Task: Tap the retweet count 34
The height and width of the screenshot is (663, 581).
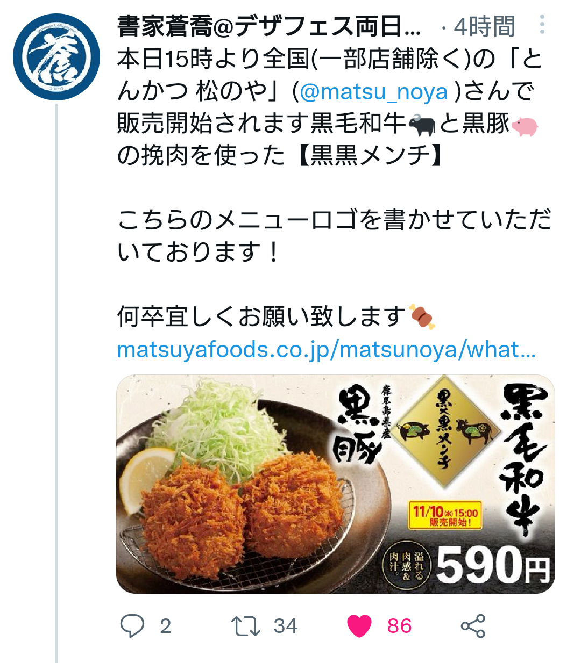Action: click(286, 626)
